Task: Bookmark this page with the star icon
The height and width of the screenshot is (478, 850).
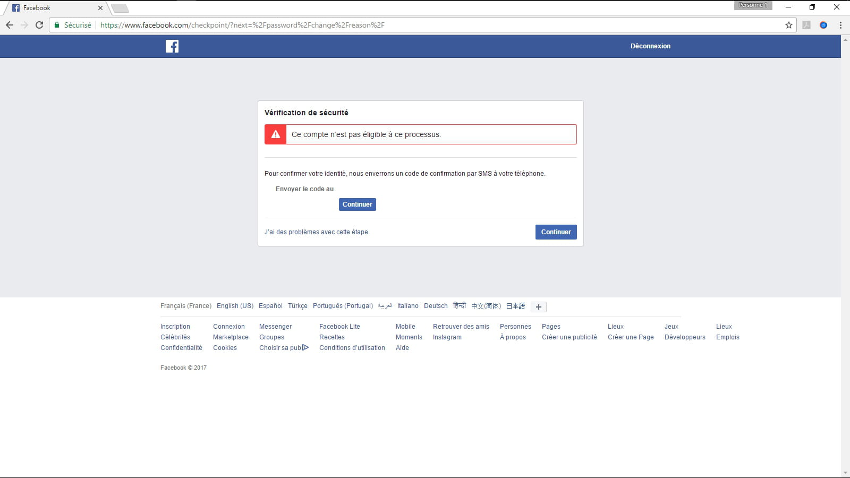Action: click(x=789, y=25)
